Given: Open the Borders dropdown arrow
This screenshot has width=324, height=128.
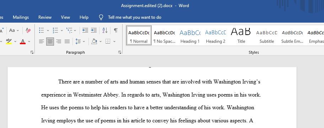Looking at the screenshot, I should [114, 42].
